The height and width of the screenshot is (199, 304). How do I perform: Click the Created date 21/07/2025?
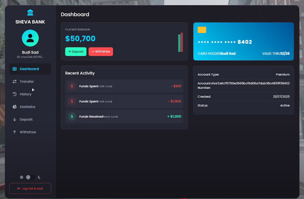pos(281,97)
